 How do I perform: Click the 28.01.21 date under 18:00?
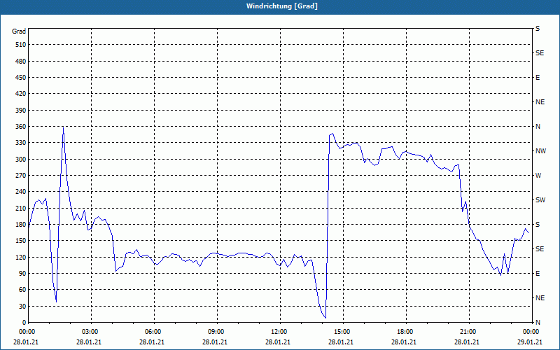tap(404, 342)
